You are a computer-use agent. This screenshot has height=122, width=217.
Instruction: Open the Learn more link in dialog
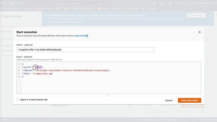pos(80,36)
